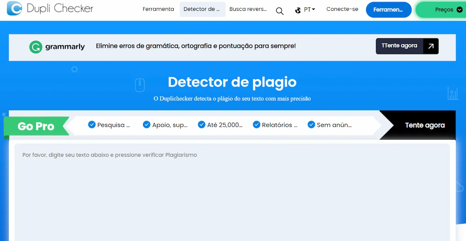Click the checkmark beside Sem anún...

(311, 124)
